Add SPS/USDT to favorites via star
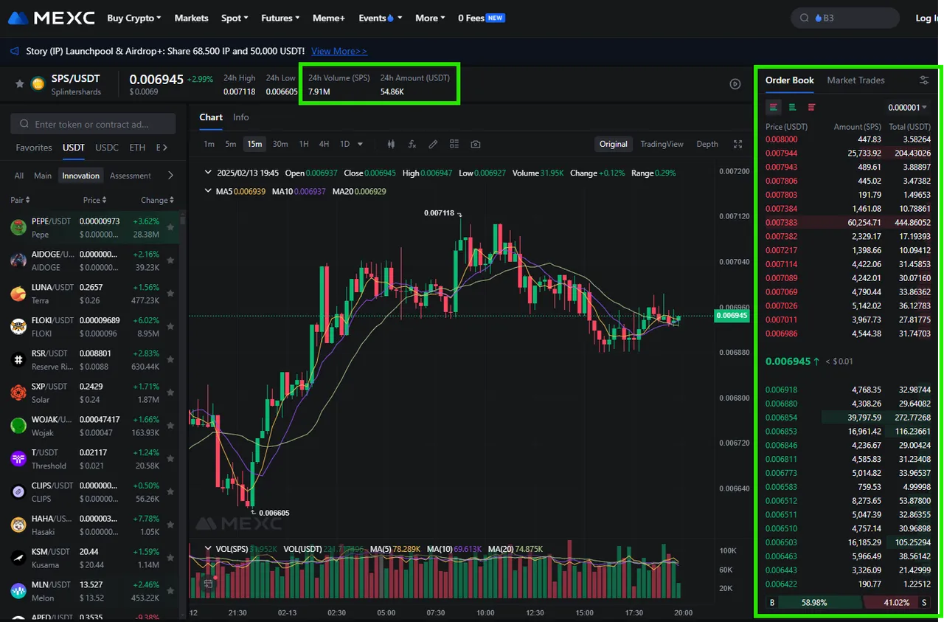Viewport: 944px width, 622px height. coord(20,84)
